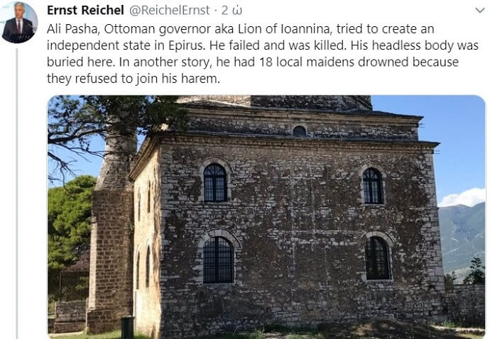Click the lower-left arched window in the photo

[217, 259]
